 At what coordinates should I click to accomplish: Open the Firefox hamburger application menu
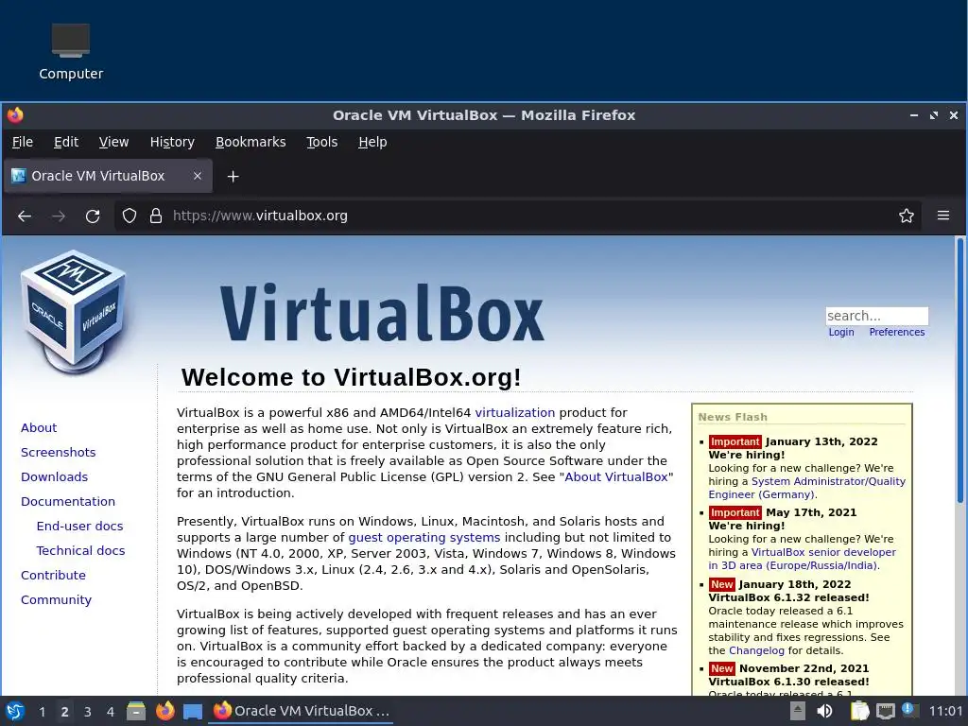[943, 216]
